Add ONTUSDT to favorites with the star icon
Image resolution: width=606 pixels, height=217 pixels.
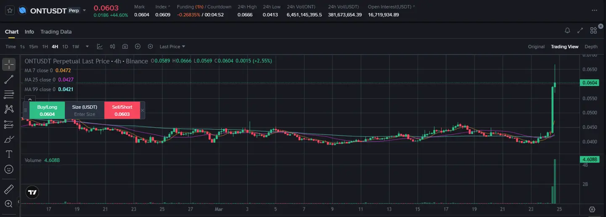coord(9,10)
